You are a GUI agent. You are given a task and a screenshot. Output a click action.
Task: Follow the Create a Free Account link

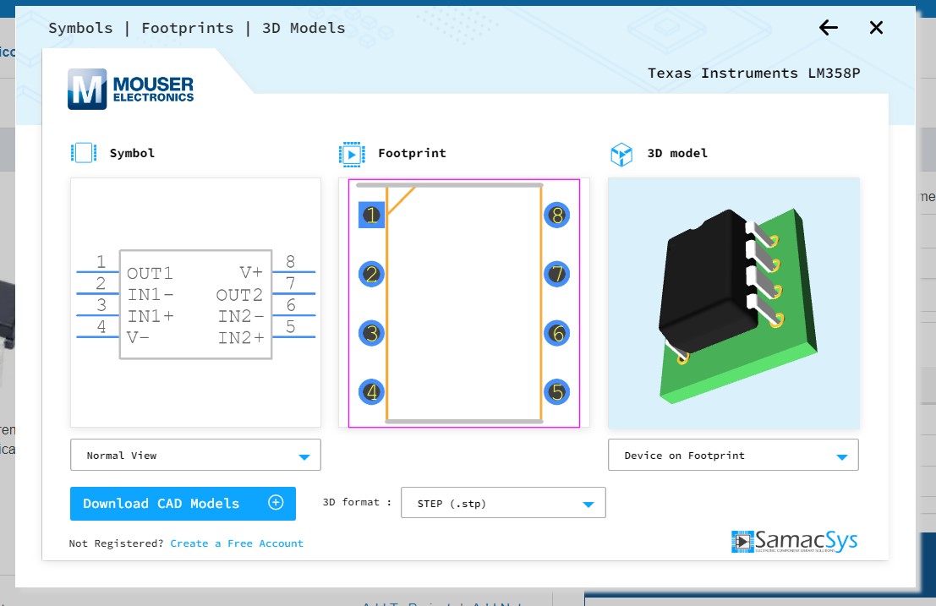(237, 543)
